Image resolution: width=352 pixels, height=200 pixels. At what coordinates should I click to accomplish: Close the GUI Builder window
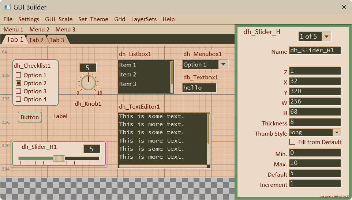344,7
